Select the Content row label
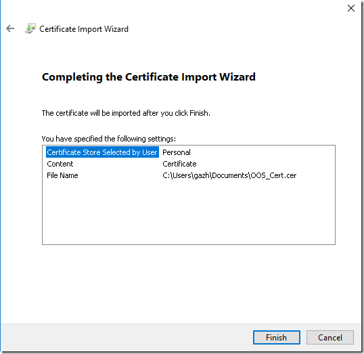The width and height of the screenshot is (364, 354). [x=60, y=164]
